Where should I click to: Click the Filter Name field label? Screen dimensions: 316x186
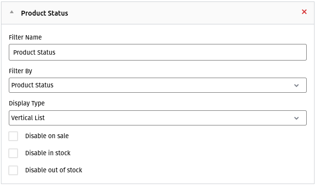[25, 37]
